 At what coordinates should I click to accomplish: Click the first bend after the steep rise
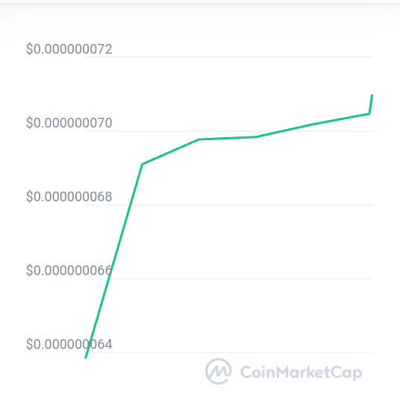(142, 164)
